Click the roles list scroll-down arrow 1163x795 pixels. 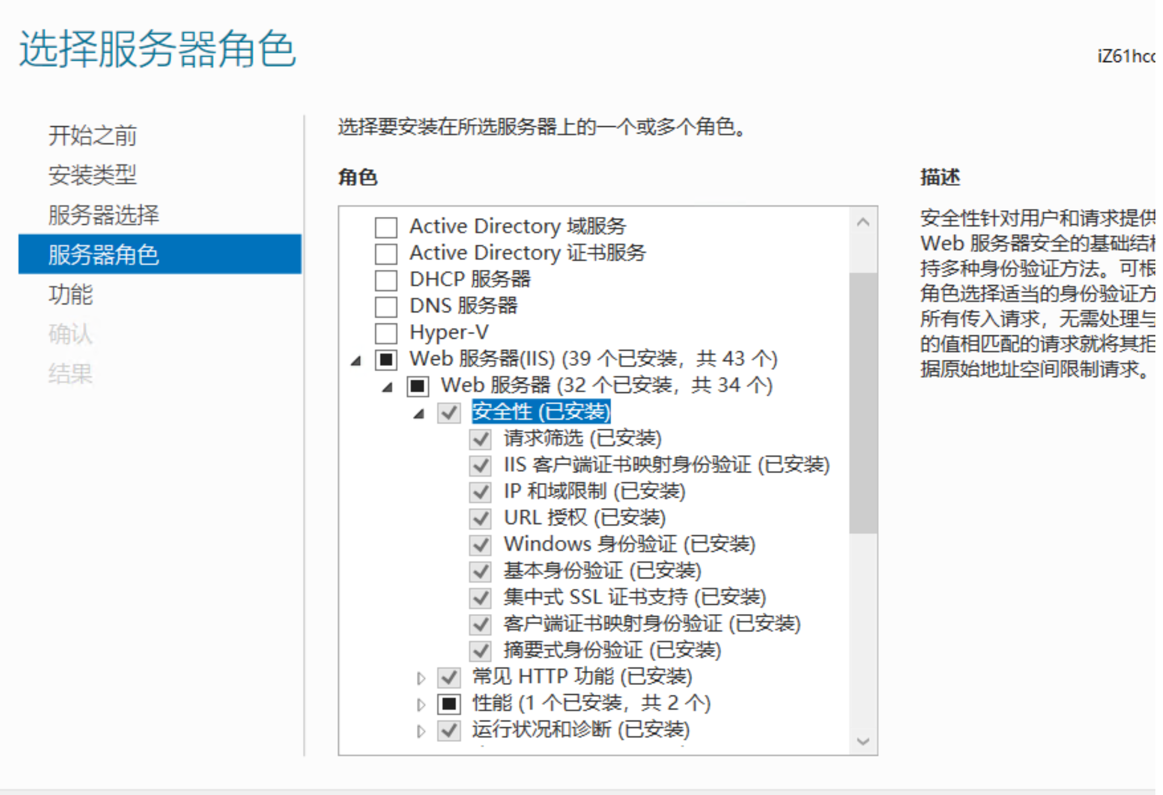863,741
